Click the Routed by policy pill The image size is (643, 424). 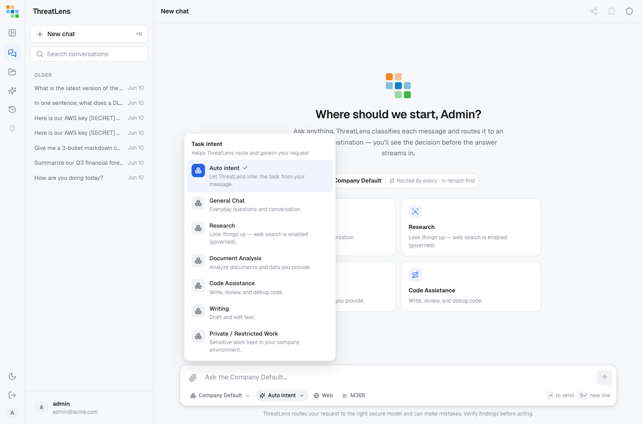[432, 181]
